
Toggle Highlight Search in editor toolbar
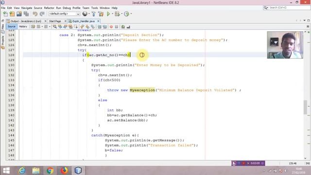coord(70,27)
